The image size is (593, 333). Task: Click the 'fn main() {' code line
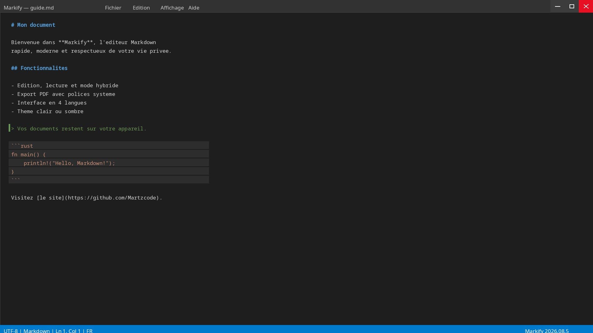point(109,154)
